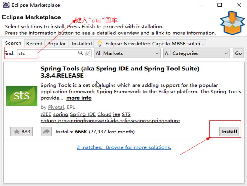Clear the search text with the eraser icon
The width and height of the screenshot is (247, 186).
click(87, 53)
